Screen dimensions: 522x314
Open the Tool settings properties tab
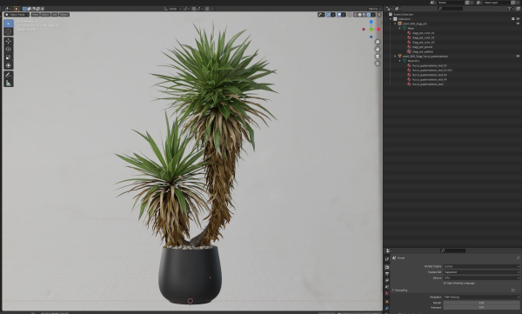(387, 258)
